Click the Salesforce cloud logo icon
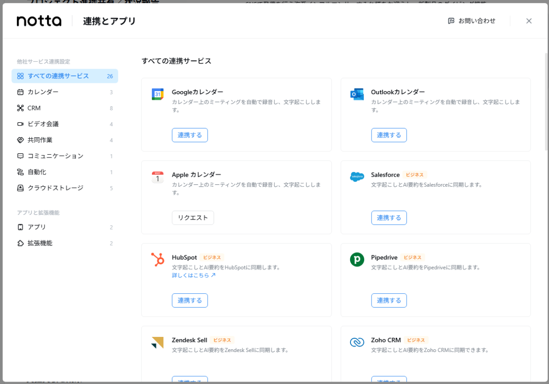The image size is (549, 384). [356, 177]
